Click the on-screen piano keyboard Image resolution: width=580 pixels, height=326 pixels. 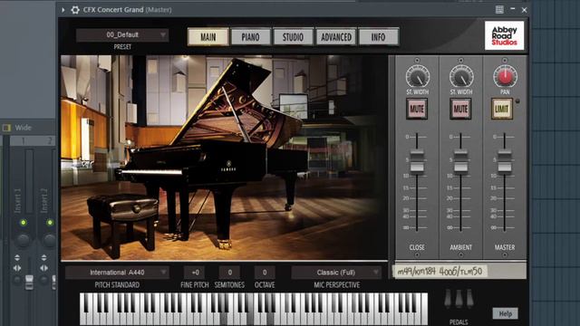(x=254, y=309)
